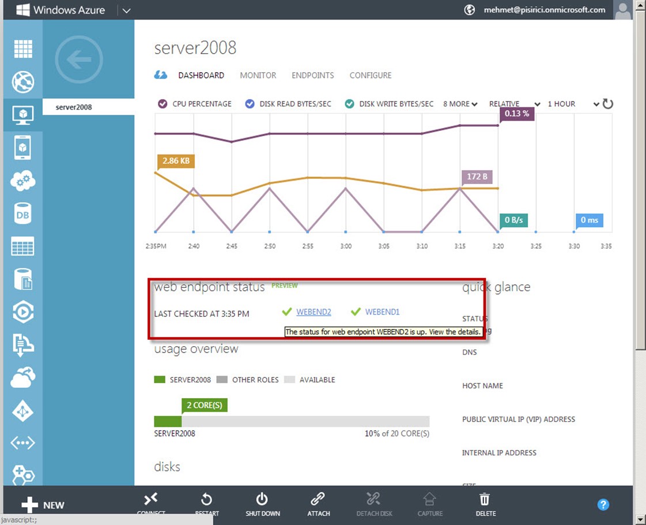Open the documents-with-down-arrow icon in sidebar

(x=23, y=345)
